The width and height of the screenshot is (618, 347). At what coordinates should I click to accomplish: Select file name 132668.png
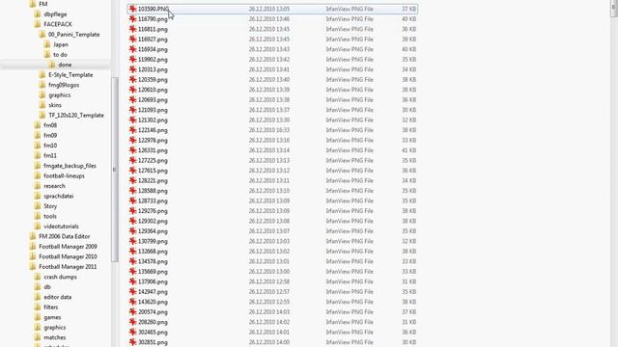click(153, 252)
